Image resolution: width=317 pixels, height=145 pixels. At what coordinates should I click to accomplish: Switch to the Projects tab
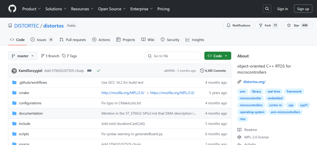point(126,40)
